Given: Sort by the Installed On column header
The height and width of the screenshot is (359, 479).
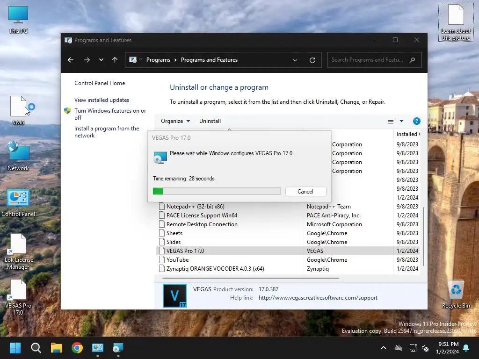Looking at the screenshot, I should pos(407,134).
